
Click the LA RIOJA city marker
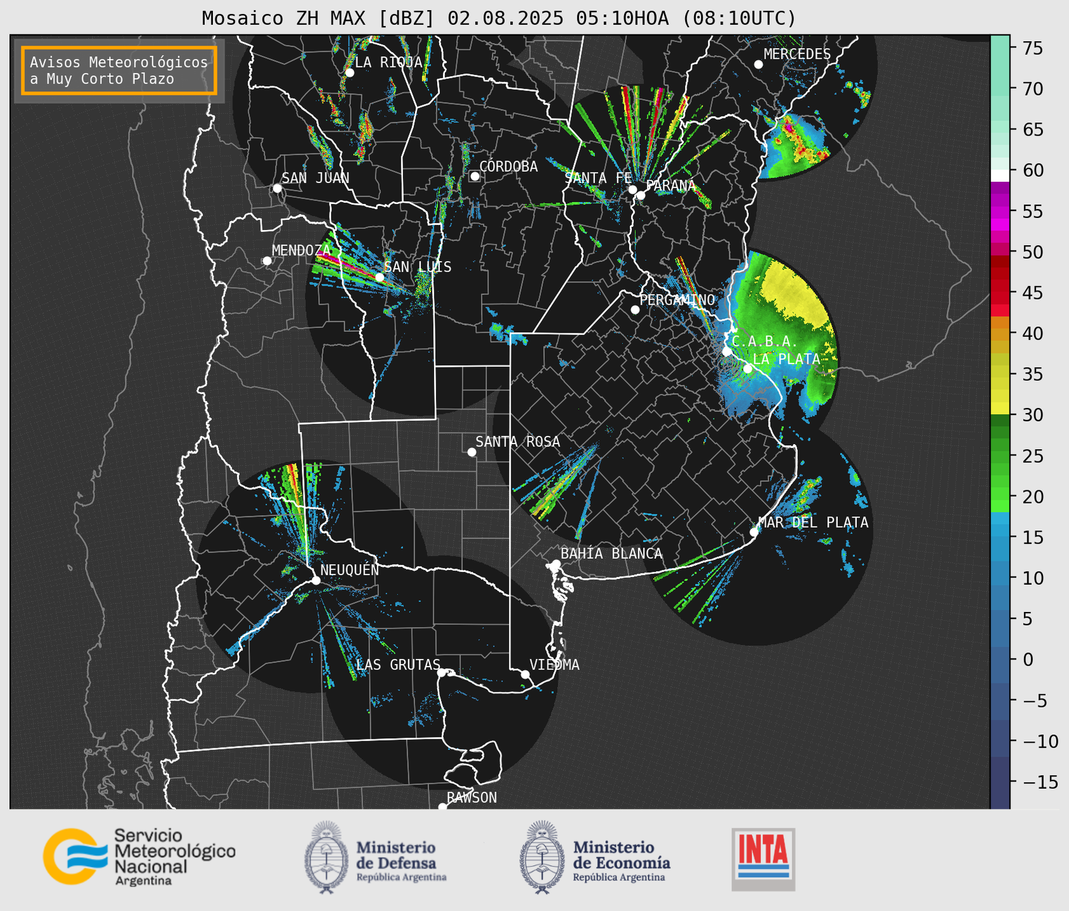pyautogui.click(x=349, y=73)
